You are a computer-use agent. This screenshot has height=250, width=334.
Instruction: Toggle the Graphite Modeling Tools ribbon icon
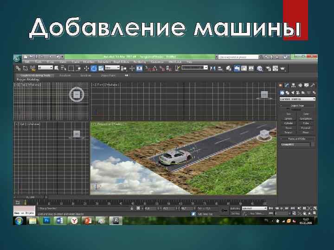tap(237, 68)
